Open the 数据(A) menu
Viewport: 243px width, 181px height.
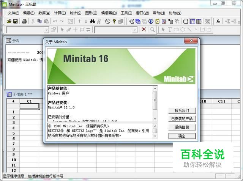click(44, 13)
